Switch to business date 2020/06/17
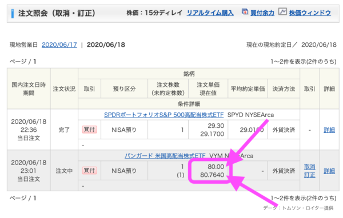 click(59, 45)
